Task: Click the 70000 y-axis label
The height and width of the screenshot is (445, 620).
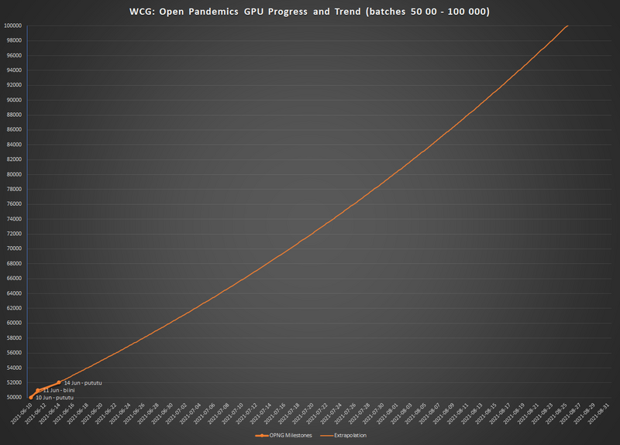Action: tap(14, 248)
